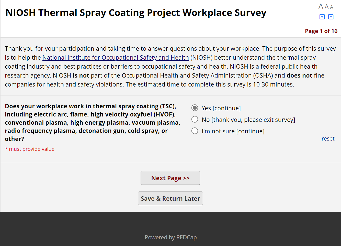Click the AAA font size indicator

(326, 7)
